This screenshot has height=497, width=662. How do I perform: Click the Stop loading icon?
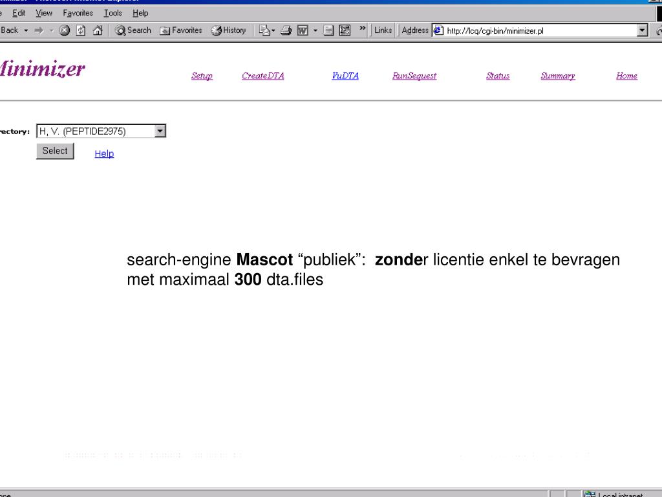[64, 30]
